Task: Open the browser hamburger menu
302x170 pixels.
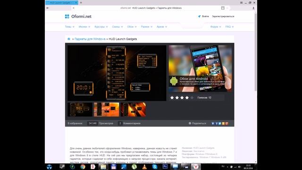Action: coord(241,3)
